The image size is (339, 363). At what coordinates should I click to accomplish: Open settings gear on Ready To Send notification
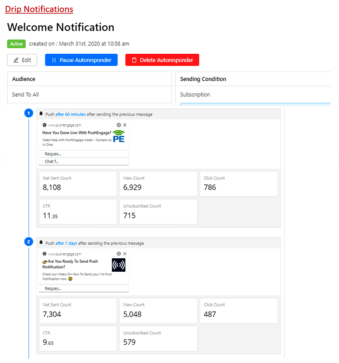pyautogui.click(x=118, y=253)
